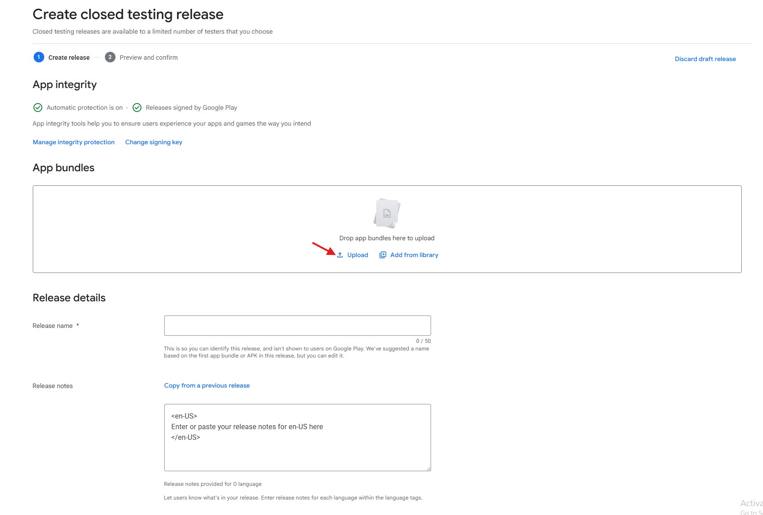This screenshot has height=515, width=763.
Task: Click the green checkmark beside Releases signed
Action: point(137,108)
